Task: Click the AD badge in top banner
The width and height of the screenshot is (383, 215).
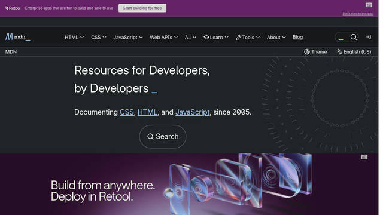Action: point(369,5)
